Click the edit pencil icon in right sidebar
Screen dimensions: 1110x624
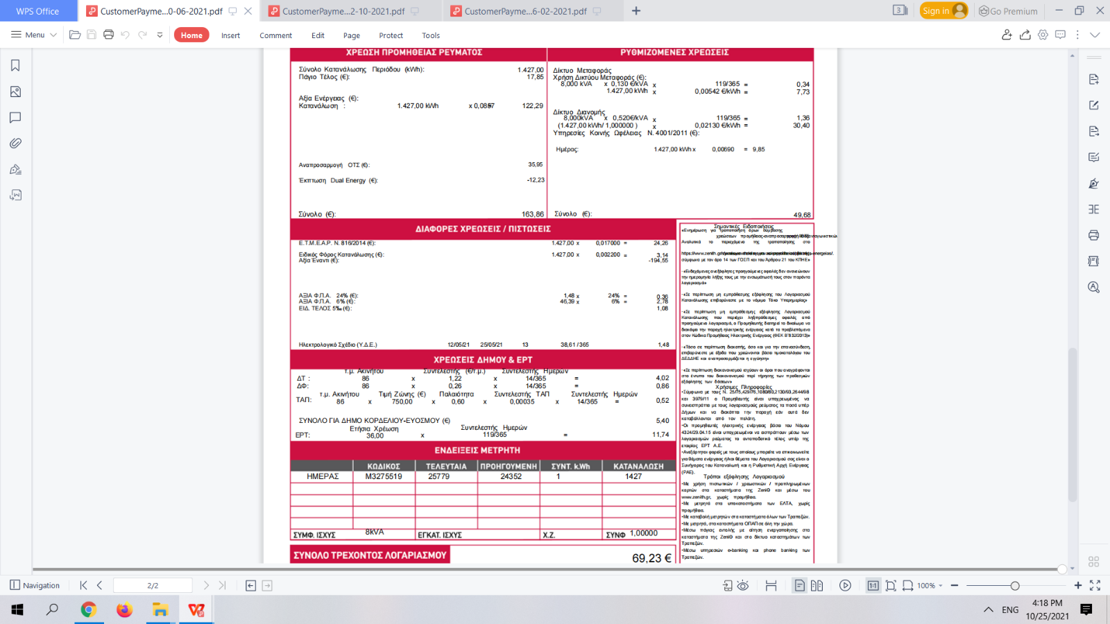[x=1094, y=105]
